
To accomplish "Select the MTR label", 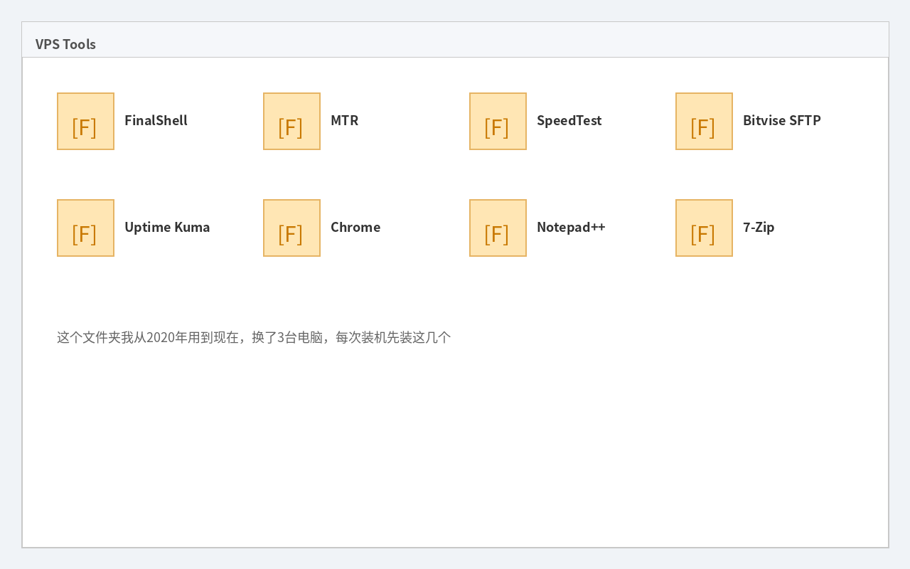I will pyautogui.click(x=344, y=120).
